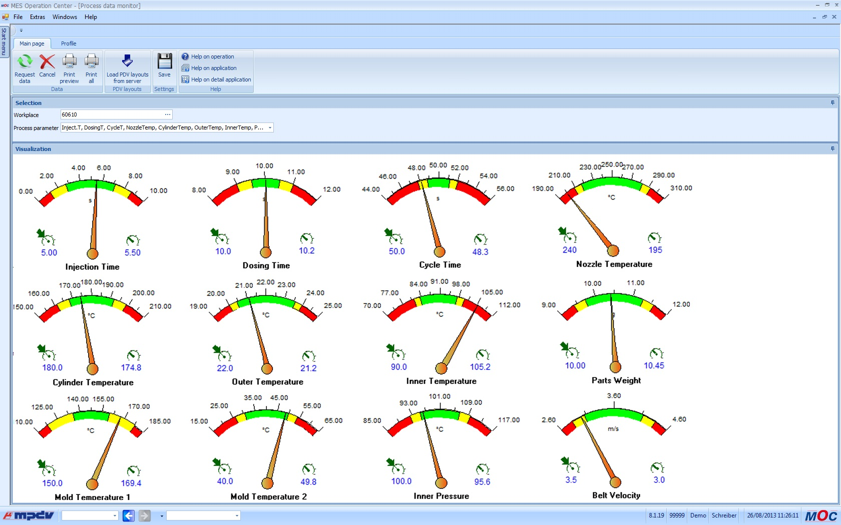Image resolution: width=841 pixels, height=525 pixels.
Task: Click the 99999 entry in status bar
Action: [x=677, y=515]
